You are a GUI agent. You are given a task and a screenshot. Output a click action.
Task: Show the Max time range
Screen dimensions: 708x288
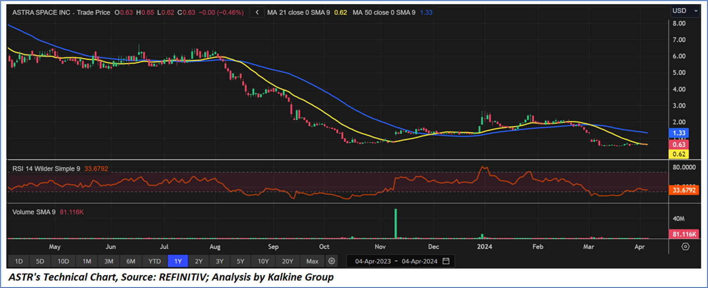[312, 261]
